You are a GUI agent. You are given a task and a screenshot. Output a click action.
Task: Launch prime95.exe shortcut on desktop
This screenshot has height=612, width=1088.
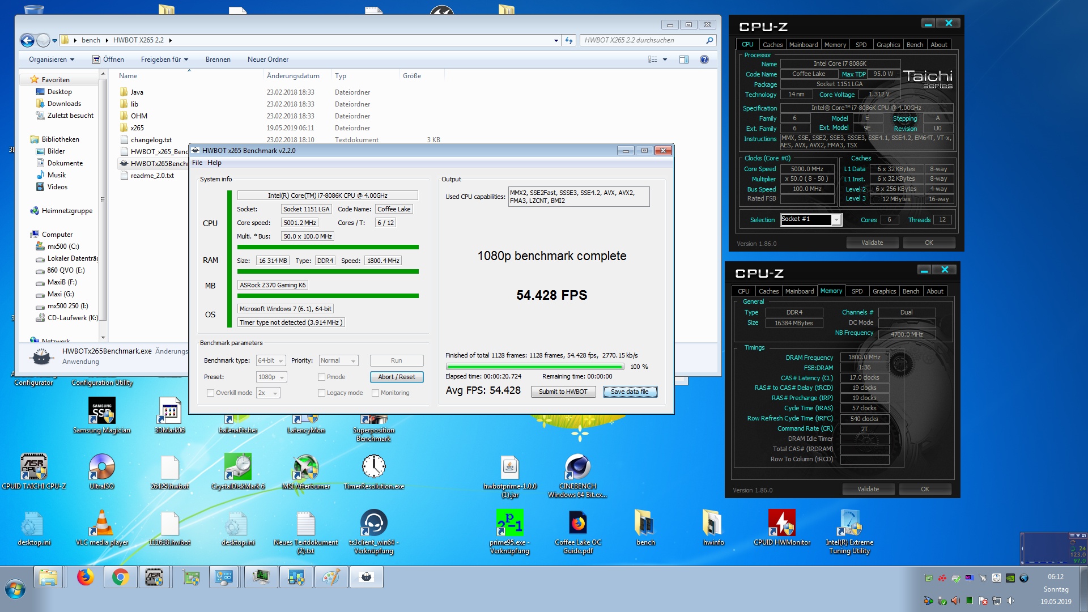pos(510,532)
